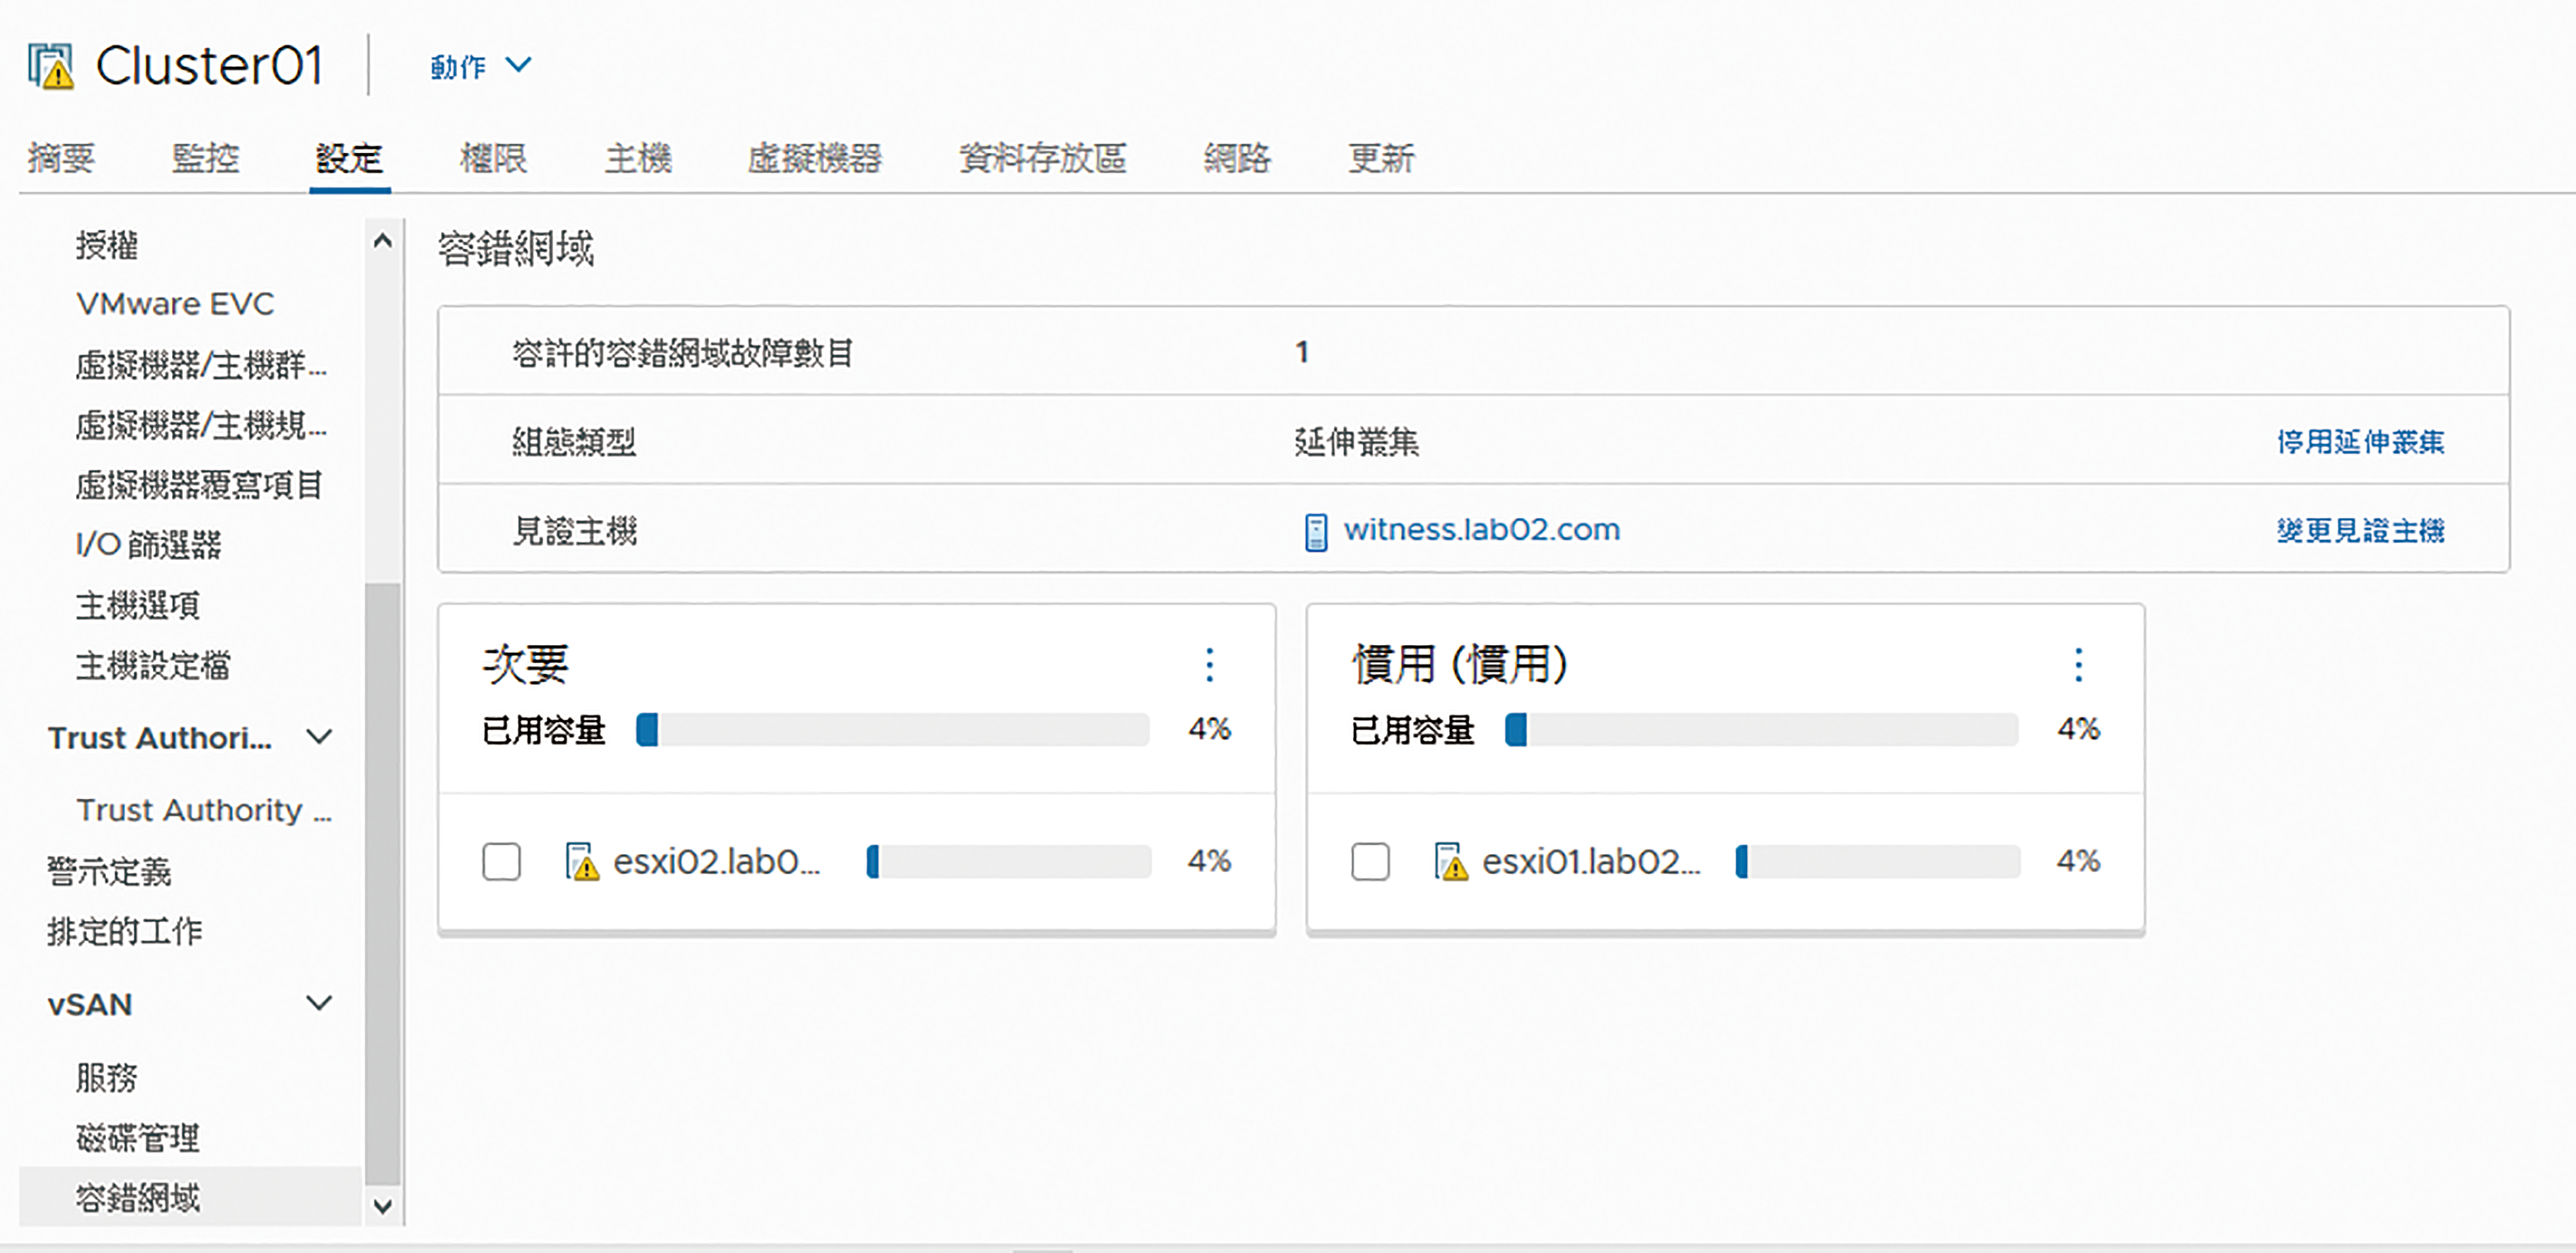Image resolution: width=2576 pixels, height=1253 pixels.
Task: Select 警示定義 in the sidebar
Action: coord(109,871)
